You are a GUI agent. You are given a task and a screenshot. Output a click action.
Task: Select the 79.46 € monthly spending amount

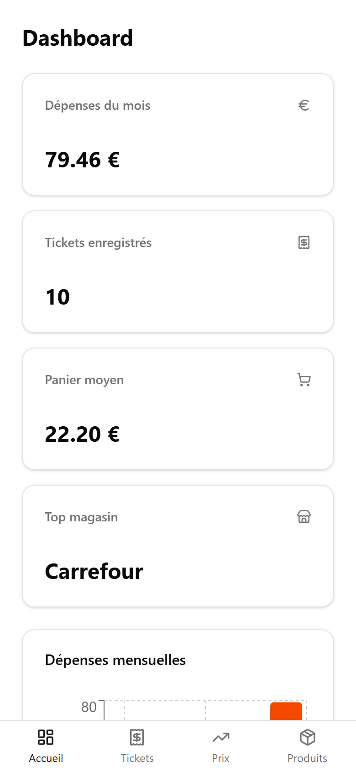pyautogui.click(x=82, y=160)
